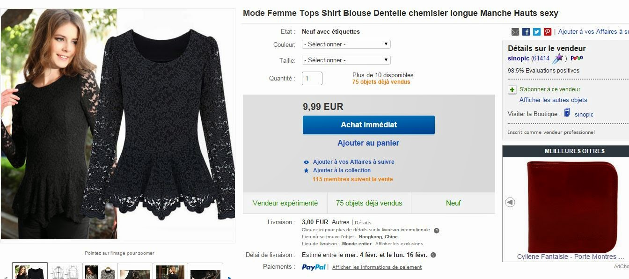The width and height of the screenshot is (629, 279).
Task: Click the Quantité input field
Action: click(312, 79)
